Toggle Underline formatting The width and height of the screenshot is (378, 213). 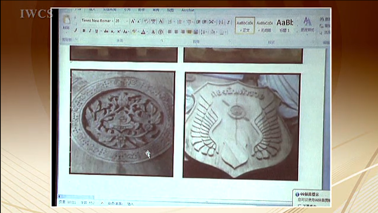pyautogui.click(x=96, y=31)
